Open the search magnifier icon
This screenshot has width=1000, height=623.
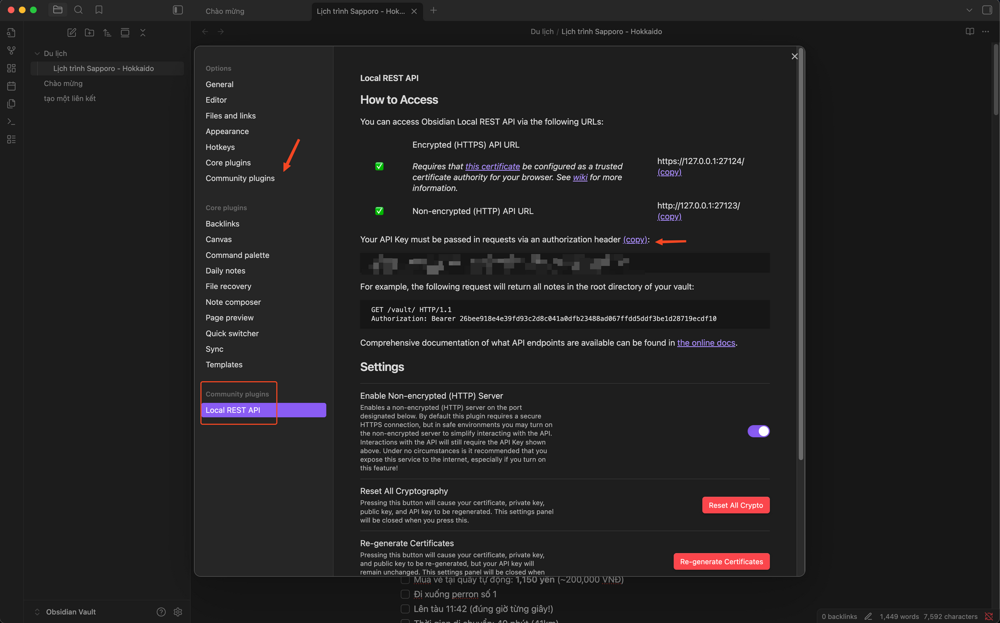[78, 10]
